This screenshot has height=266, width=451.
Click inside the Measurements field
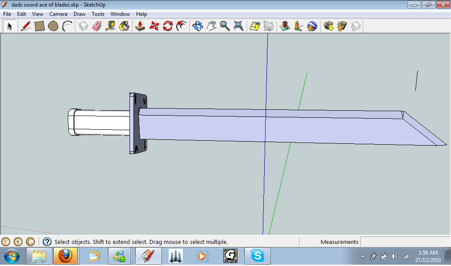pyautogui.click(x=396, y=241)
